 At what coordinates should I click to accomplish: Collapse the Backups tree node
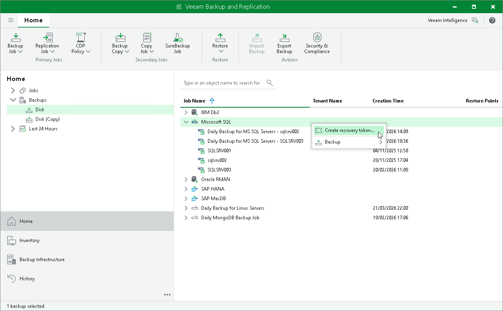(x=13, y=100)
